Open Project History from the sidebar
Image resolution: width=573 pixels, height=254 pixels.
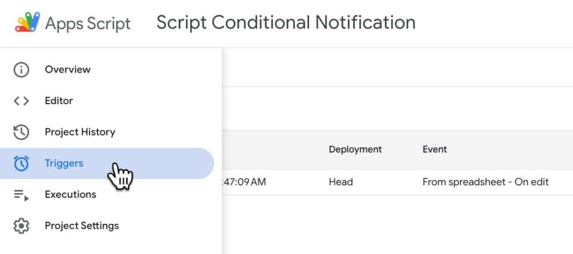point(80,133)
